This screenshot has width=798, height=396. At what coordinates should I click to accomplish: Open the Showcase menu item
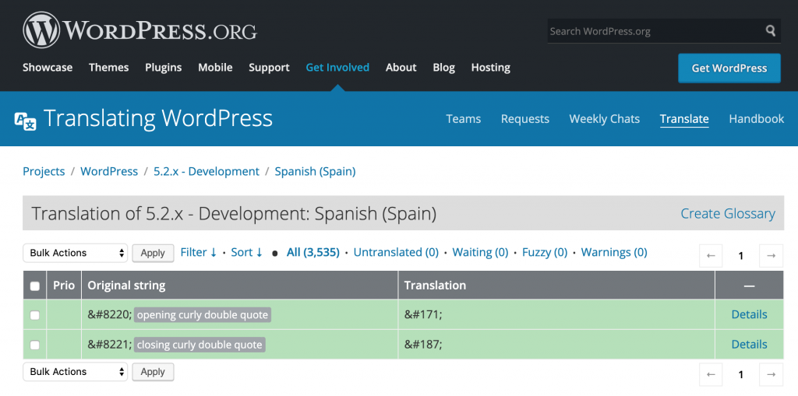point(48,67)
